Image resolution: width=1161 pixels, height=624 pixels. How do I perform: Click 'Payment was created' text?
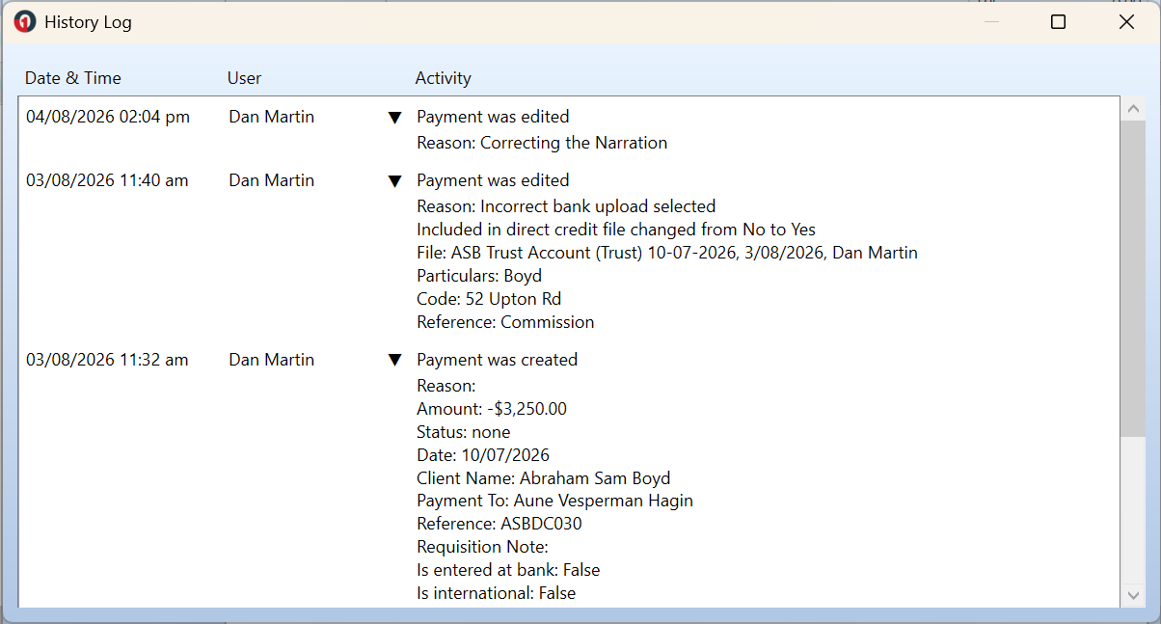click(x=497, y=360)
